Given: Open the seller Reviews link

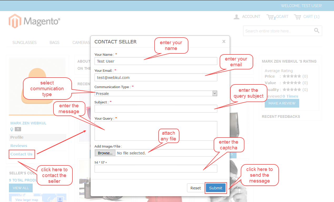Looking at the screenshot, I should (x=19, y=146).
